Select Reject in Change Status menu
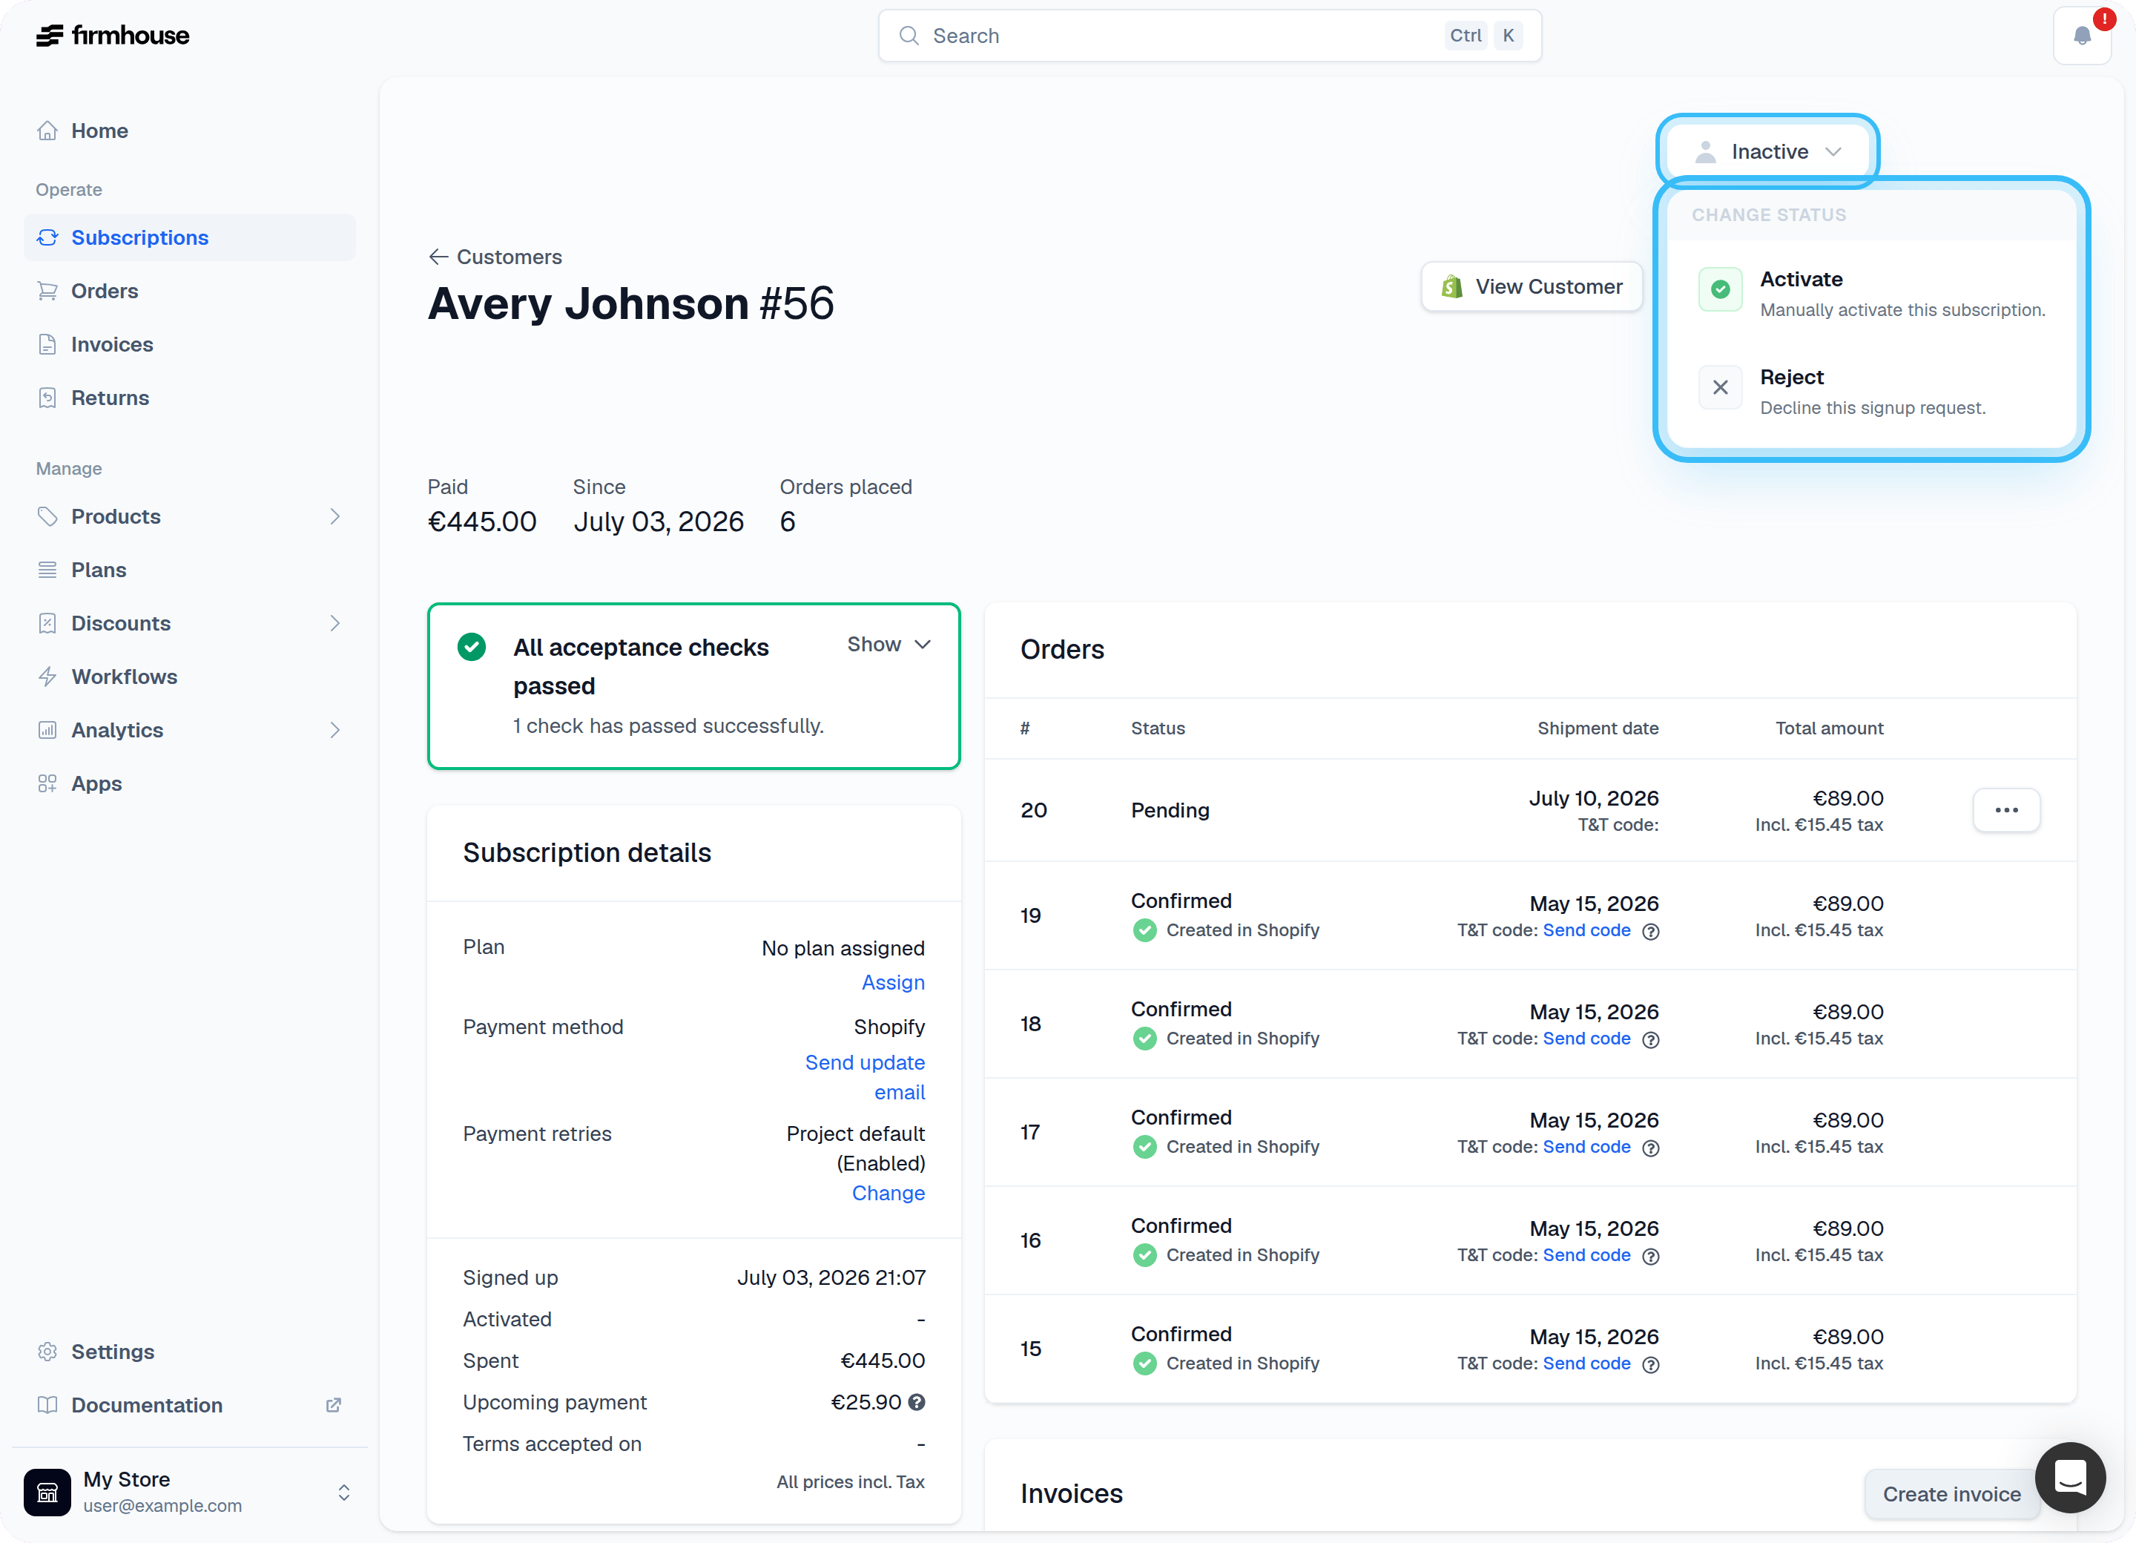 [x=1871, y=391]
